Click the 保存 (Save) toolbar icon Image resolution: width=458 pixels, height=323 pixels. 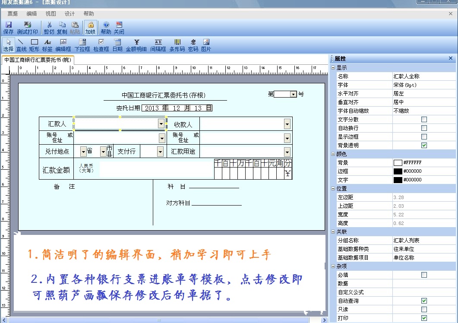click(x=8, y=28)
